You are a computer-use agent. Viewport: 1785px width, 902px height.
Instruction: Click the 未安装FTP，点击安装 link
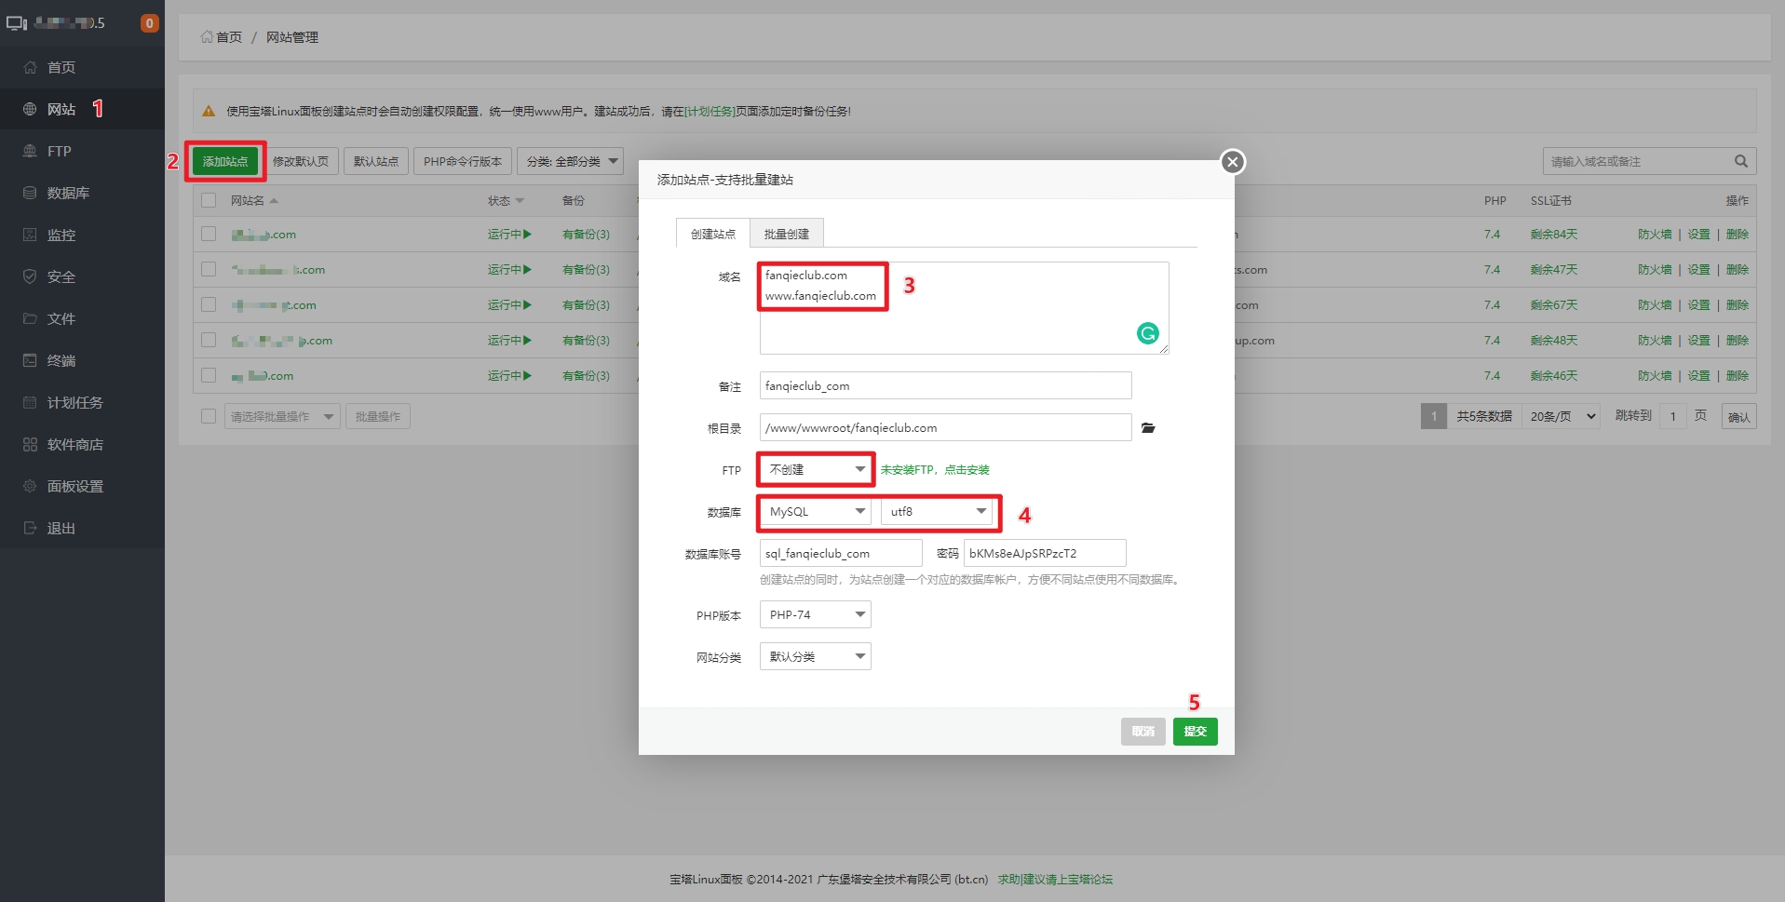[933, 469]
